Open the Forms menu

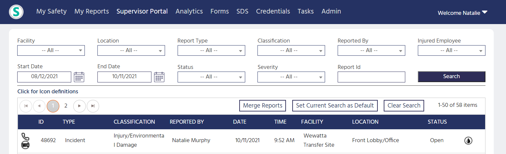tap(220, 11)
